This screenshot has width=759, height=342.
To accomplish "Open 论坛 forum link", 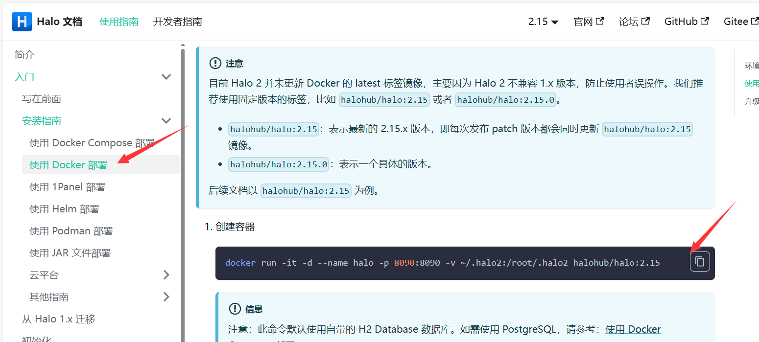I will 634,22.
